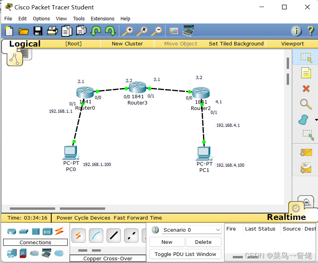Click the PC1 computer icon
Screen dimensions: 318x263
click(204, 153)
